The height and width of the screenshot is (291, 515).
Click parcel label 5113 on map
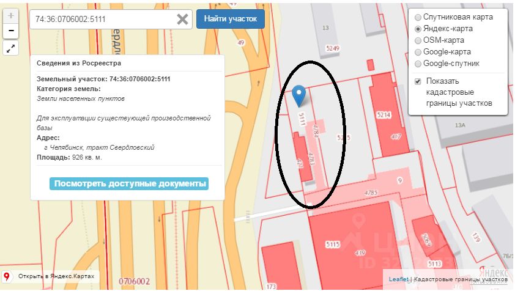[x=434, y=263]
